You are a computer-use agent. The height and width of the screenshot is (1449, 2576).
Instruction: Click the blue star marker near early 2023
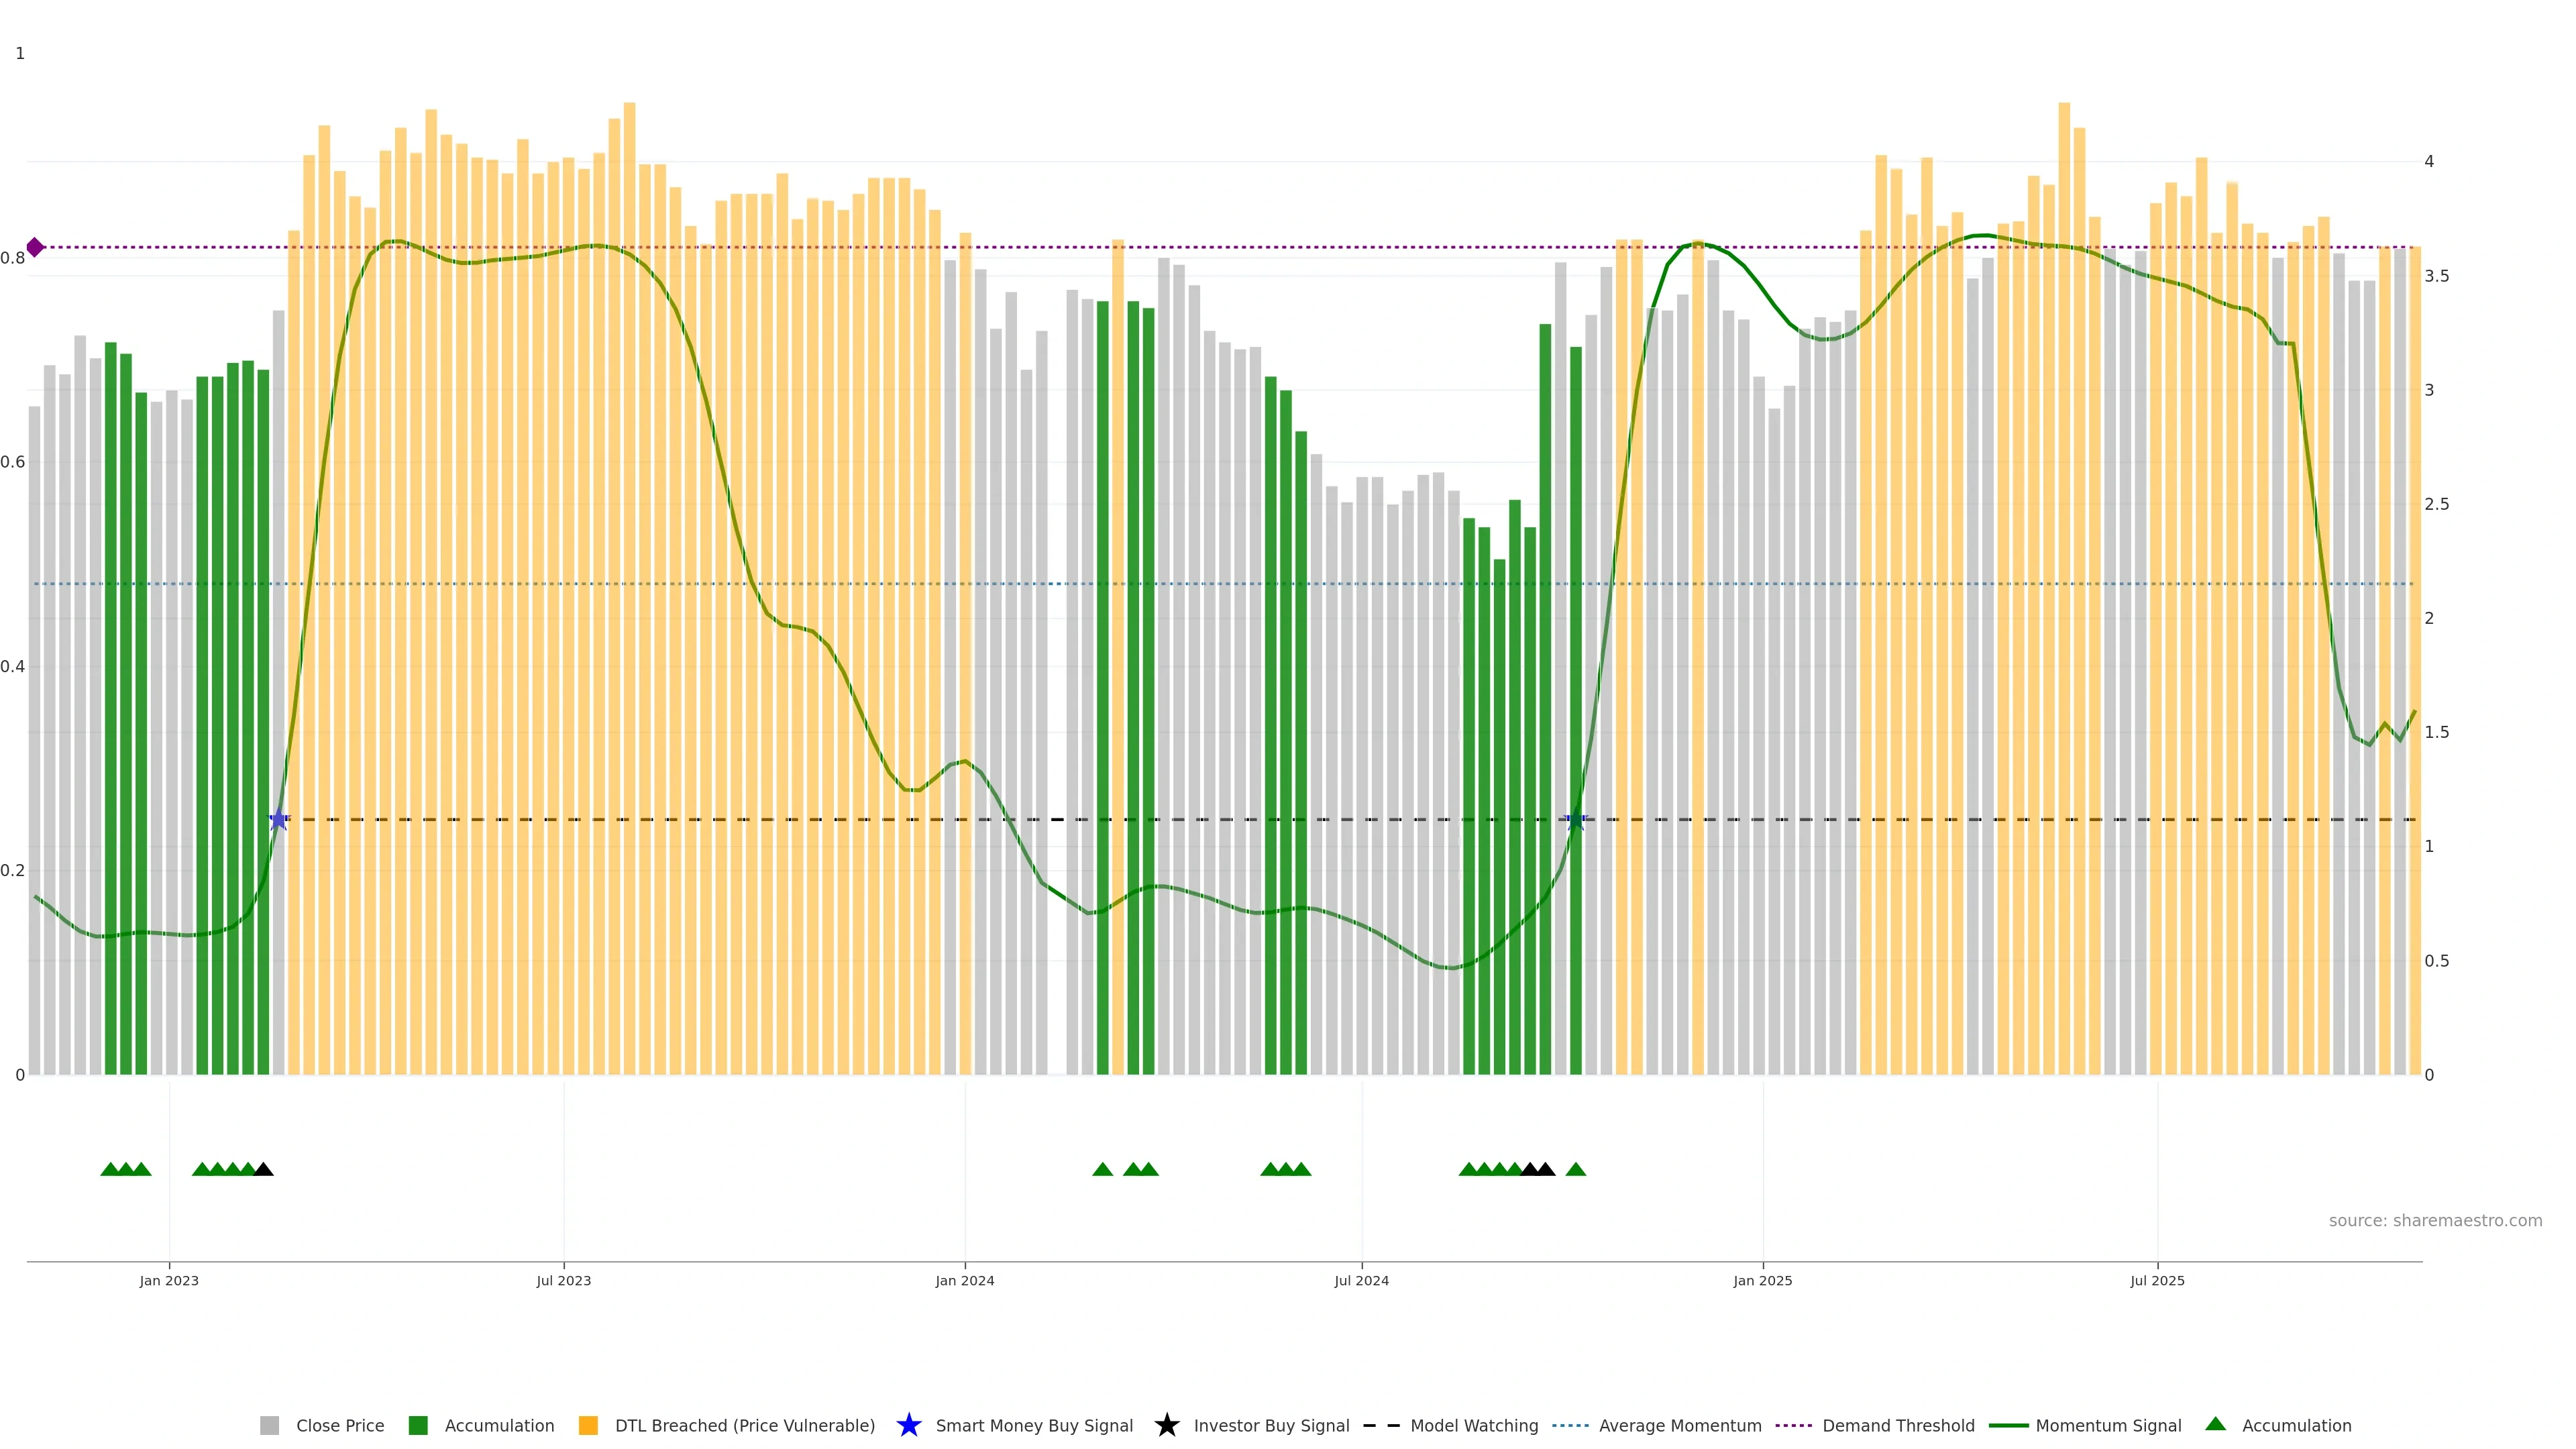279,820
